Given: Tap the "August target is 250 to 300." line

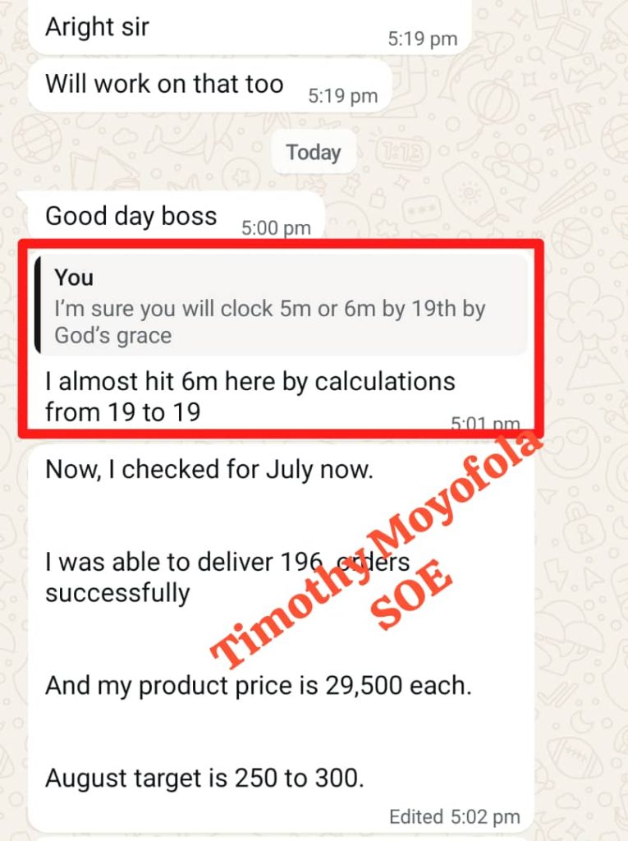Looking at the screenshot, I should tap(205, 779).
